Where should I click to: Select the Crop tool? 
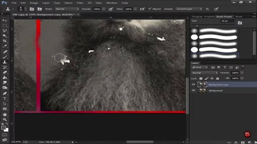pos(4,41)
